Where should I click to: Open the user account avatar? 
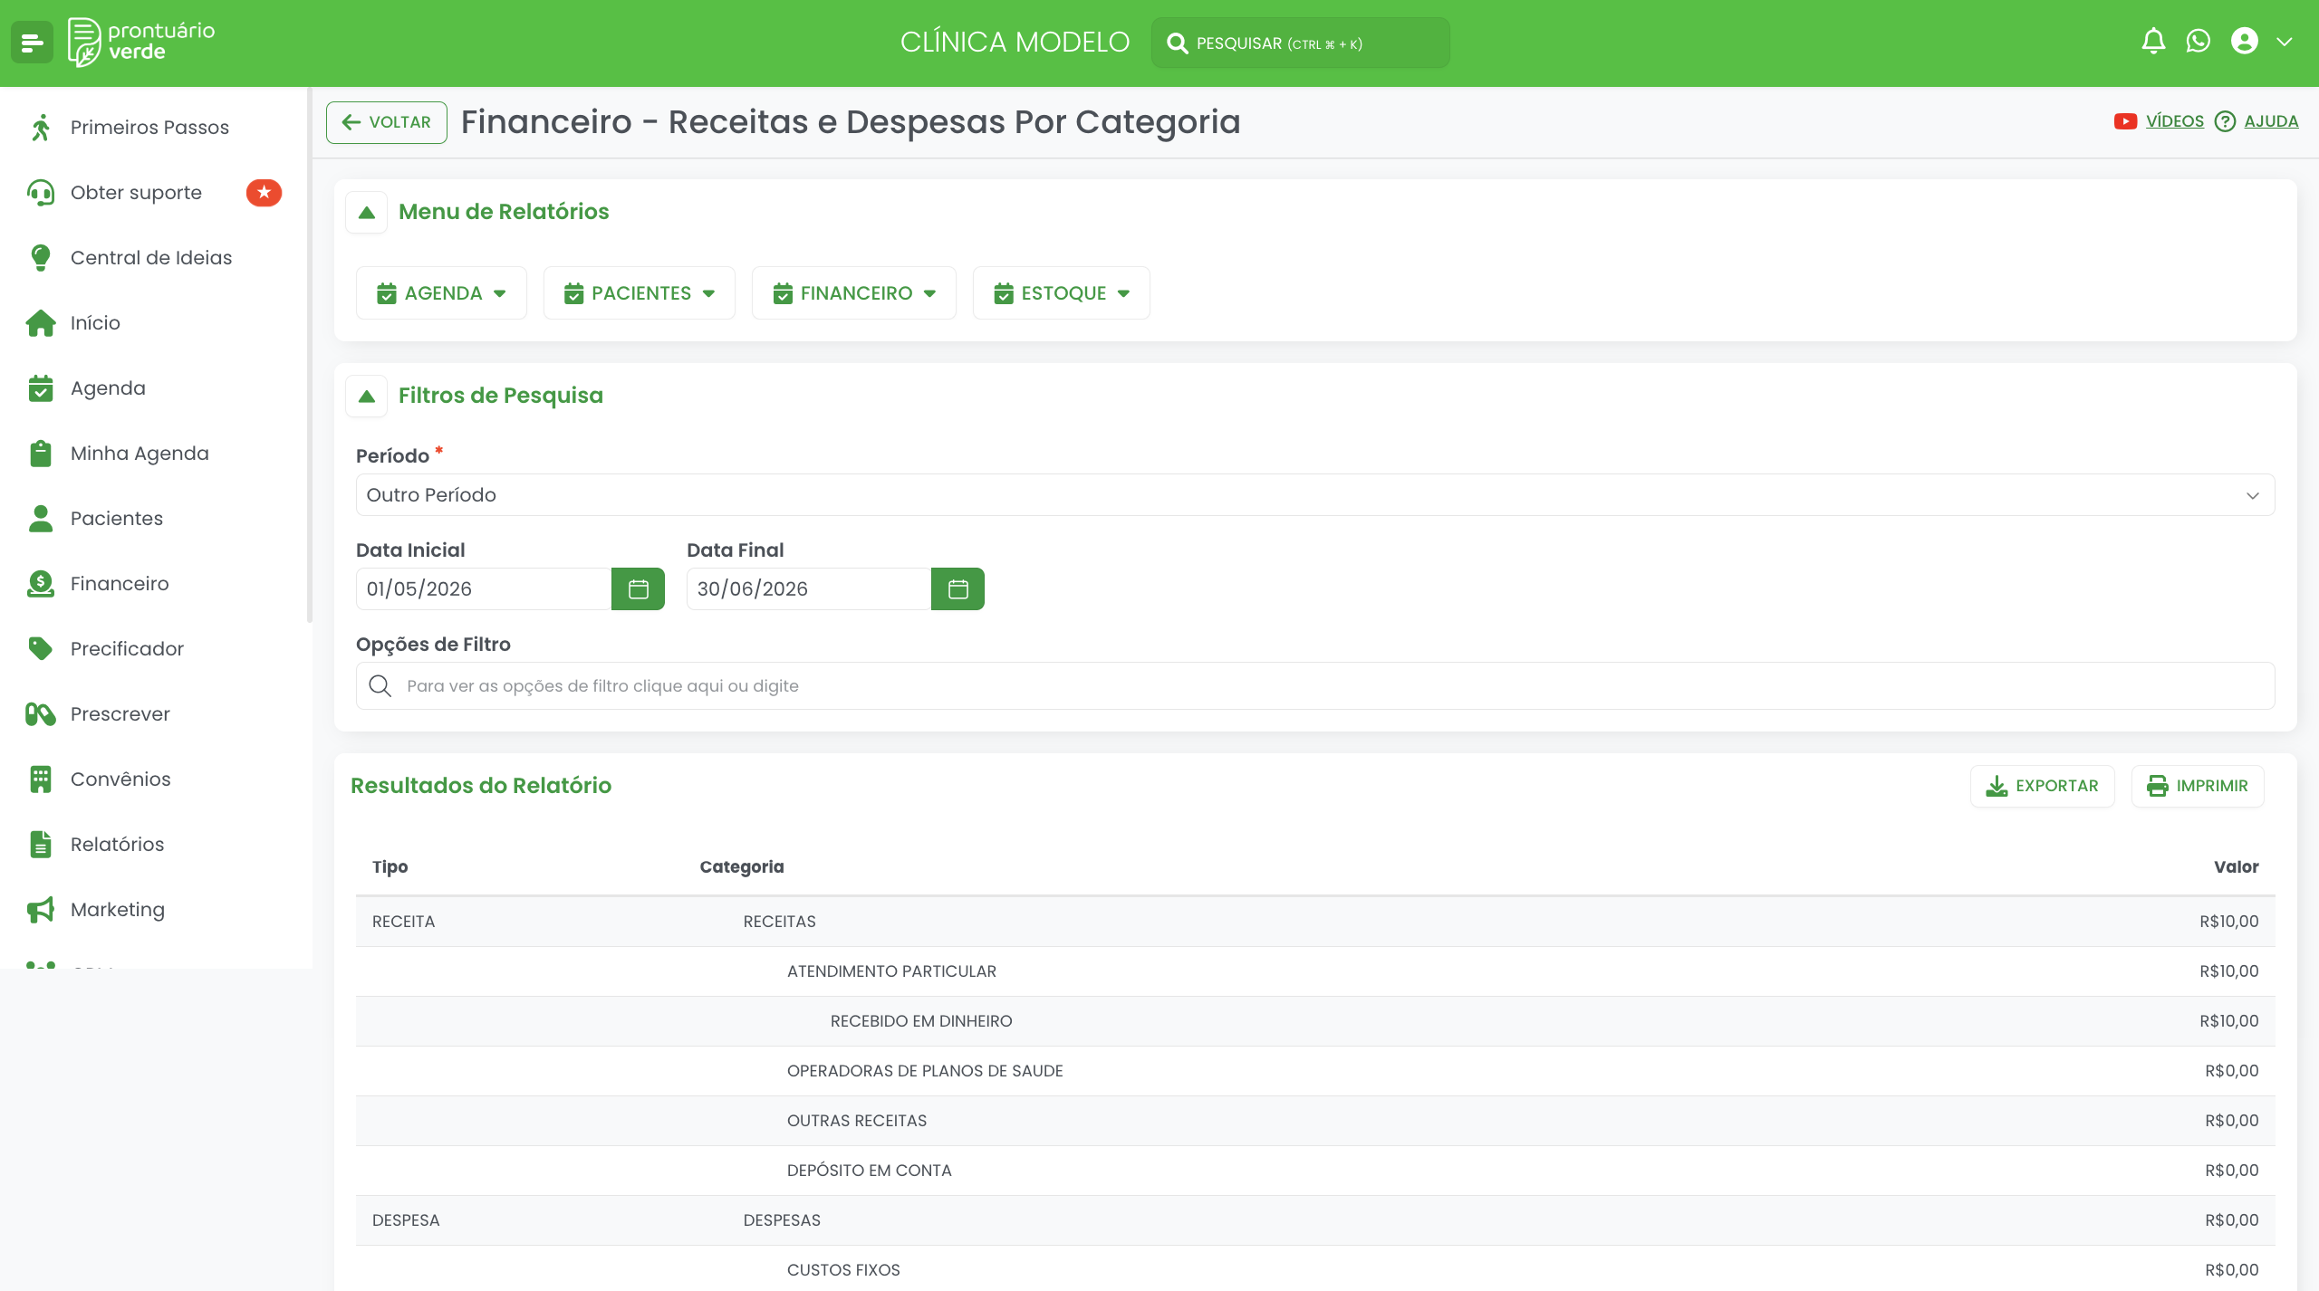2245,42
